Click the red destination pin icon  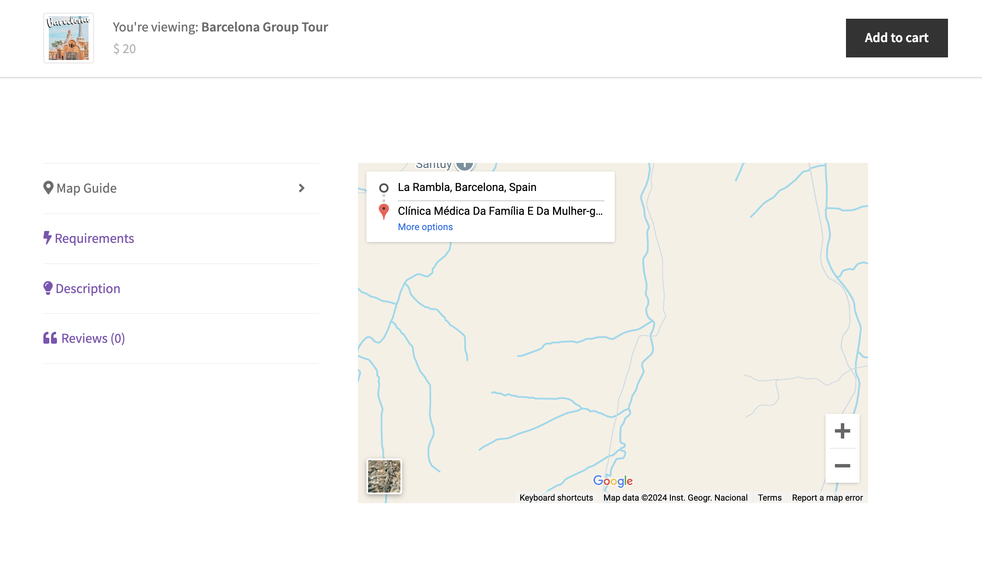click(x=383, y=211)
